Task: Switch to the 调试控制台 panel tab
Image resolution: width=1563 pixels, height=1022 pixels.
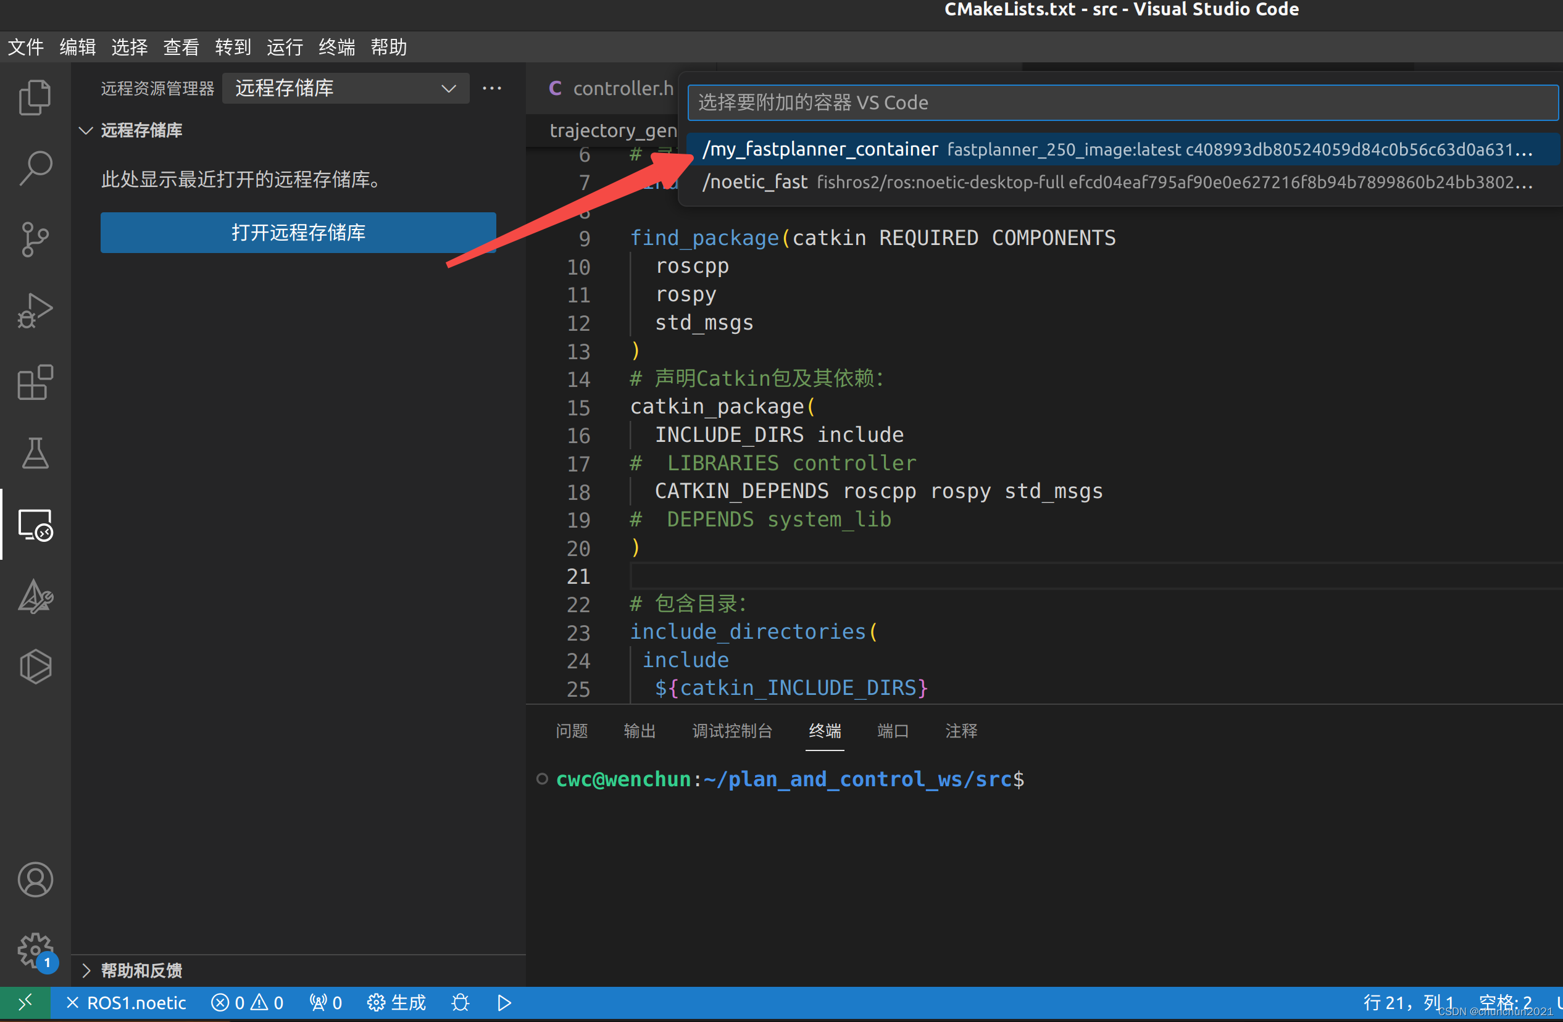Action: 732,731
